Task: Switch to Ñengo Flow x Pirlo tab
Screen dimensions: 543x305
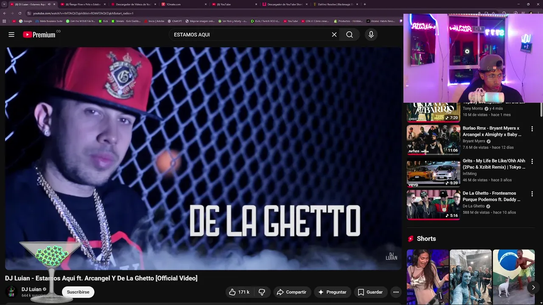Action: (x=83, y=4)
